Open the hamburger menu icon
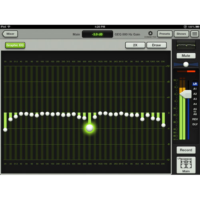 pos(195,34)
